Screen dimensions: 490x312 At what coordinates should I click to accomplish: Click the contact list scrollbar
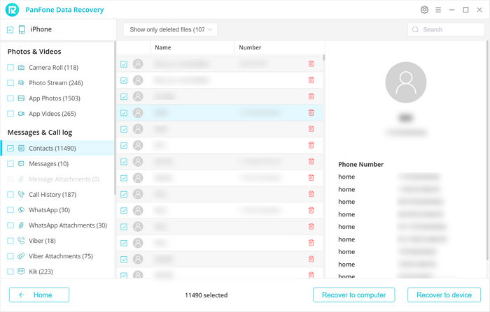(x=323, y=57)
